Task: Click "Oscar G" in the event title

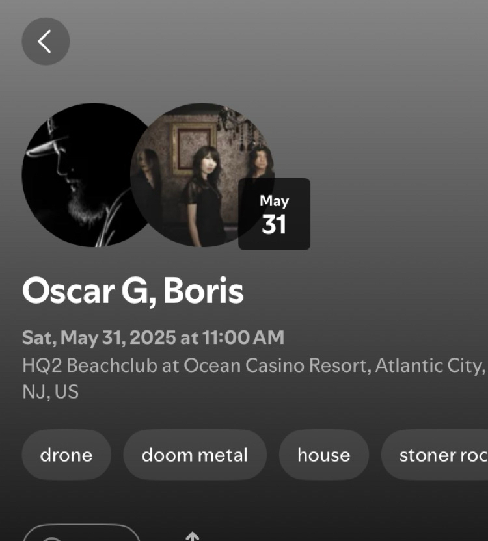Action: click(86, 291)
